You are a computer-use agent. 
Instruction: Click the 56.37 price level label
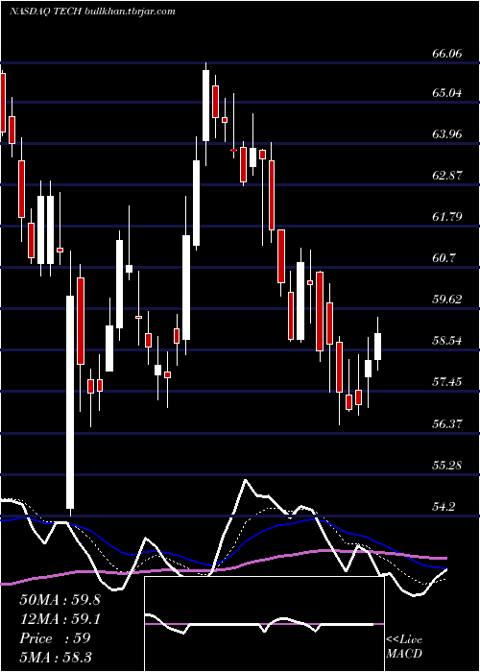(447, 423)
